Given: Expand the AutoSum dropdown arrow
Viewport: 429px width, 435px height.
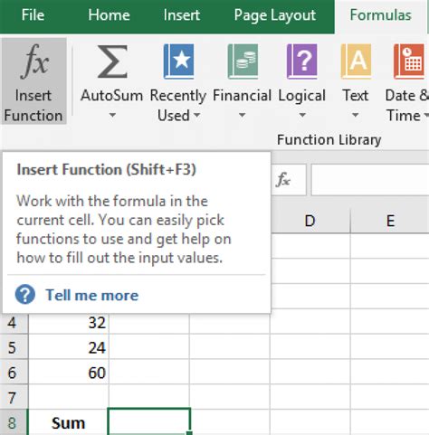Looking at the screenshot, I should point(112,115).
